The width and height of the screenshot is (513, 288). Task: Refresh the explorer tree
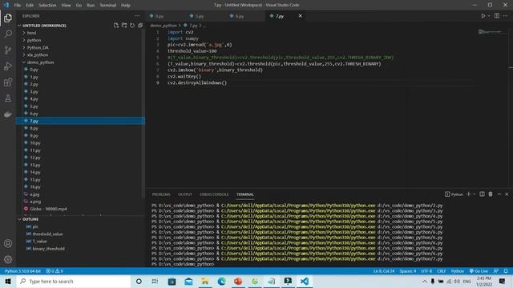click(x=132, y=26)
